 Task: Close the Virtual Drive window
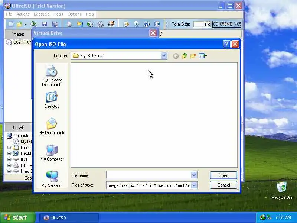click(153, 33)
